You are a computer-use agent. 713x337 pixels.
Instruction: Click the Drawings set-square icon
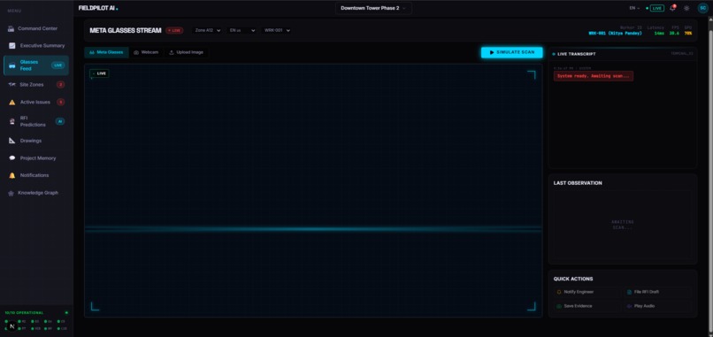[11, 141]
